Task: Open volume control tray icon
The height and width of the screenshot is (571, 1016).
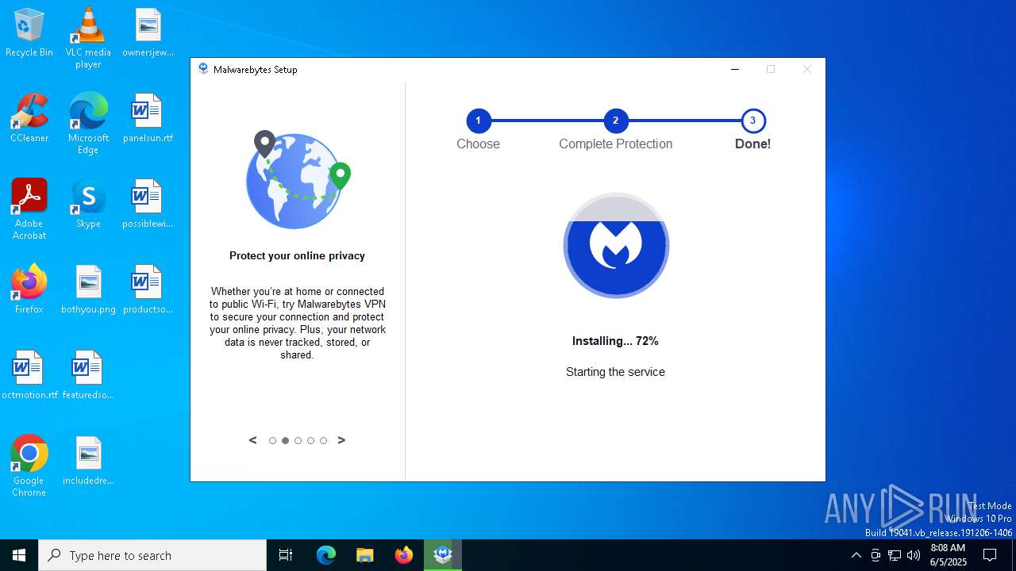Action: pyautogui.click(x=914, y=555)
